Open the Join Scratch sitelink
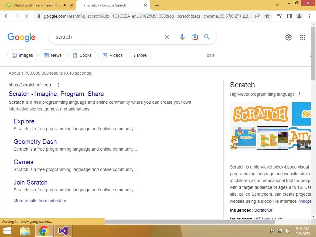This screenshot has width=316, height=237. (x=31, y=182)
